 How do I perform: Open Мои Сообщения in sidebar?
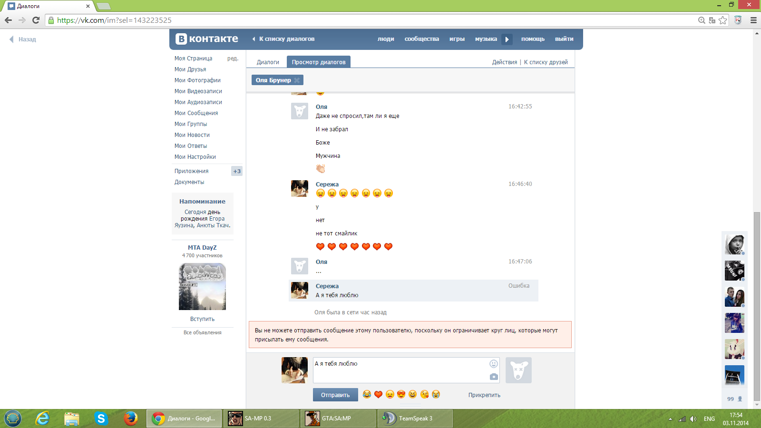coord(196,113)
